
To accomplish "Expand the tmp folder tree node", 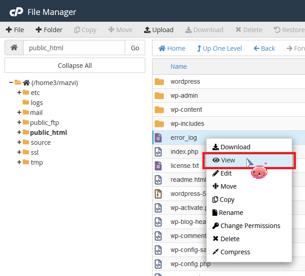I will (x=19, y=162).
